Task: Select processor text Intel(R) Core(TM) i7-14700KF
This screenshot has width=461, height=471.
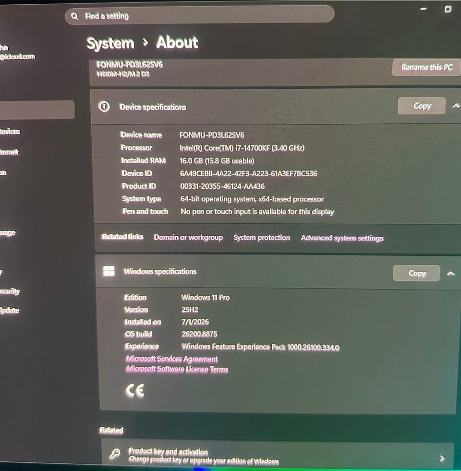Action: [224, 148]
